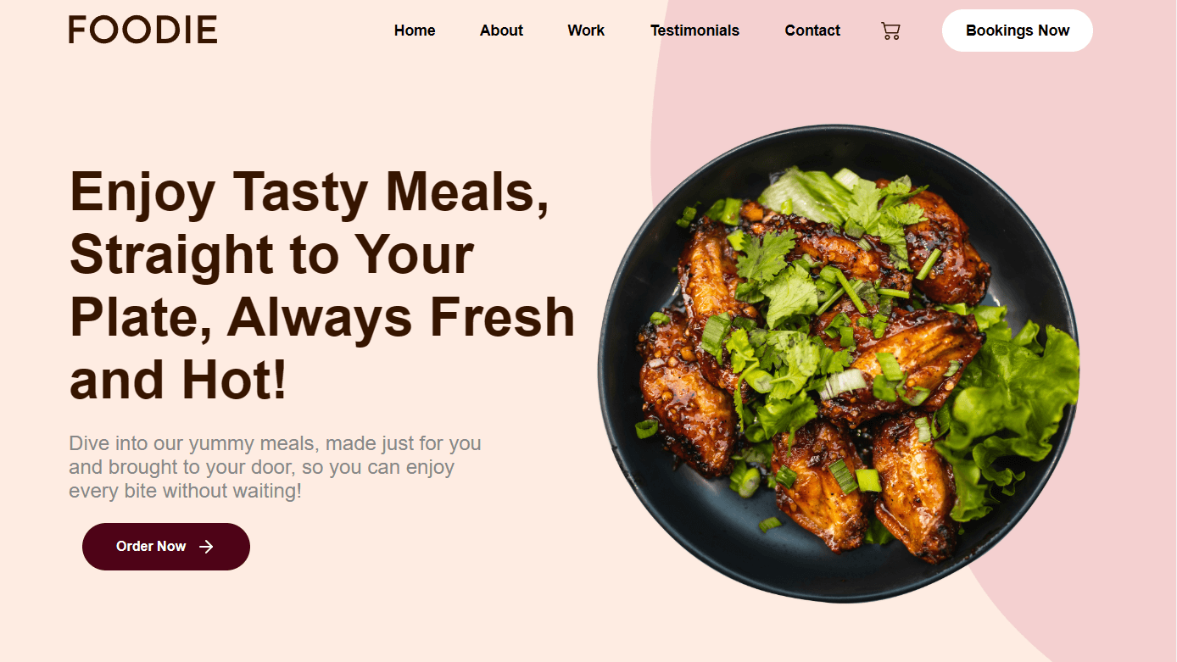Click the Bookings Now button
The image size is (1177, 662).
[x=1018, y=31]
